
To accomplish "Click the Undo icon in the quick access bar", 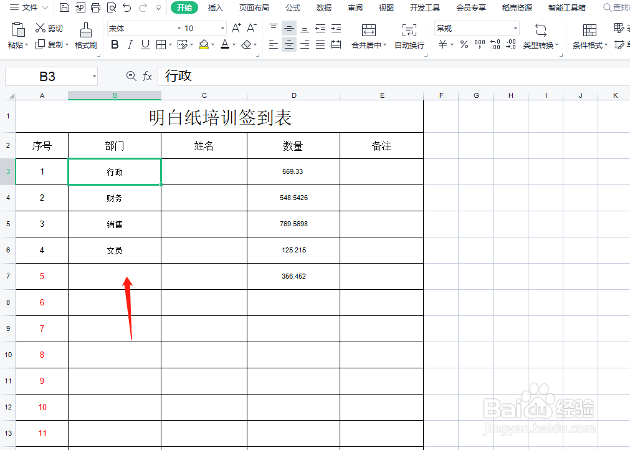I will 126,7.
